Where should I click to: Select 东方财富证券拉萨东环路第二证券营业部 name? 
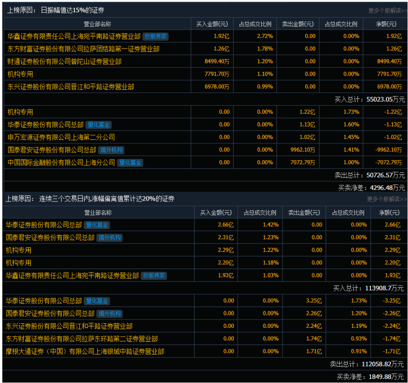click(82, 339)
